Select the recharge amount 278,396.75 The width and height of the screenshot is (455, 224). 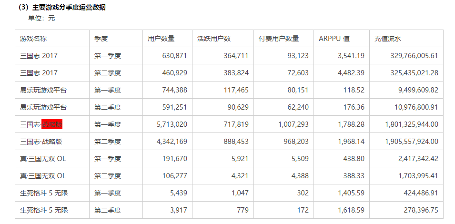(x=420, y=210)
